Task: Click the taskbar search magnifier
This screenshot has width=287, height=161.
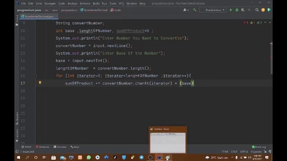Action: [x=27, y=157]
